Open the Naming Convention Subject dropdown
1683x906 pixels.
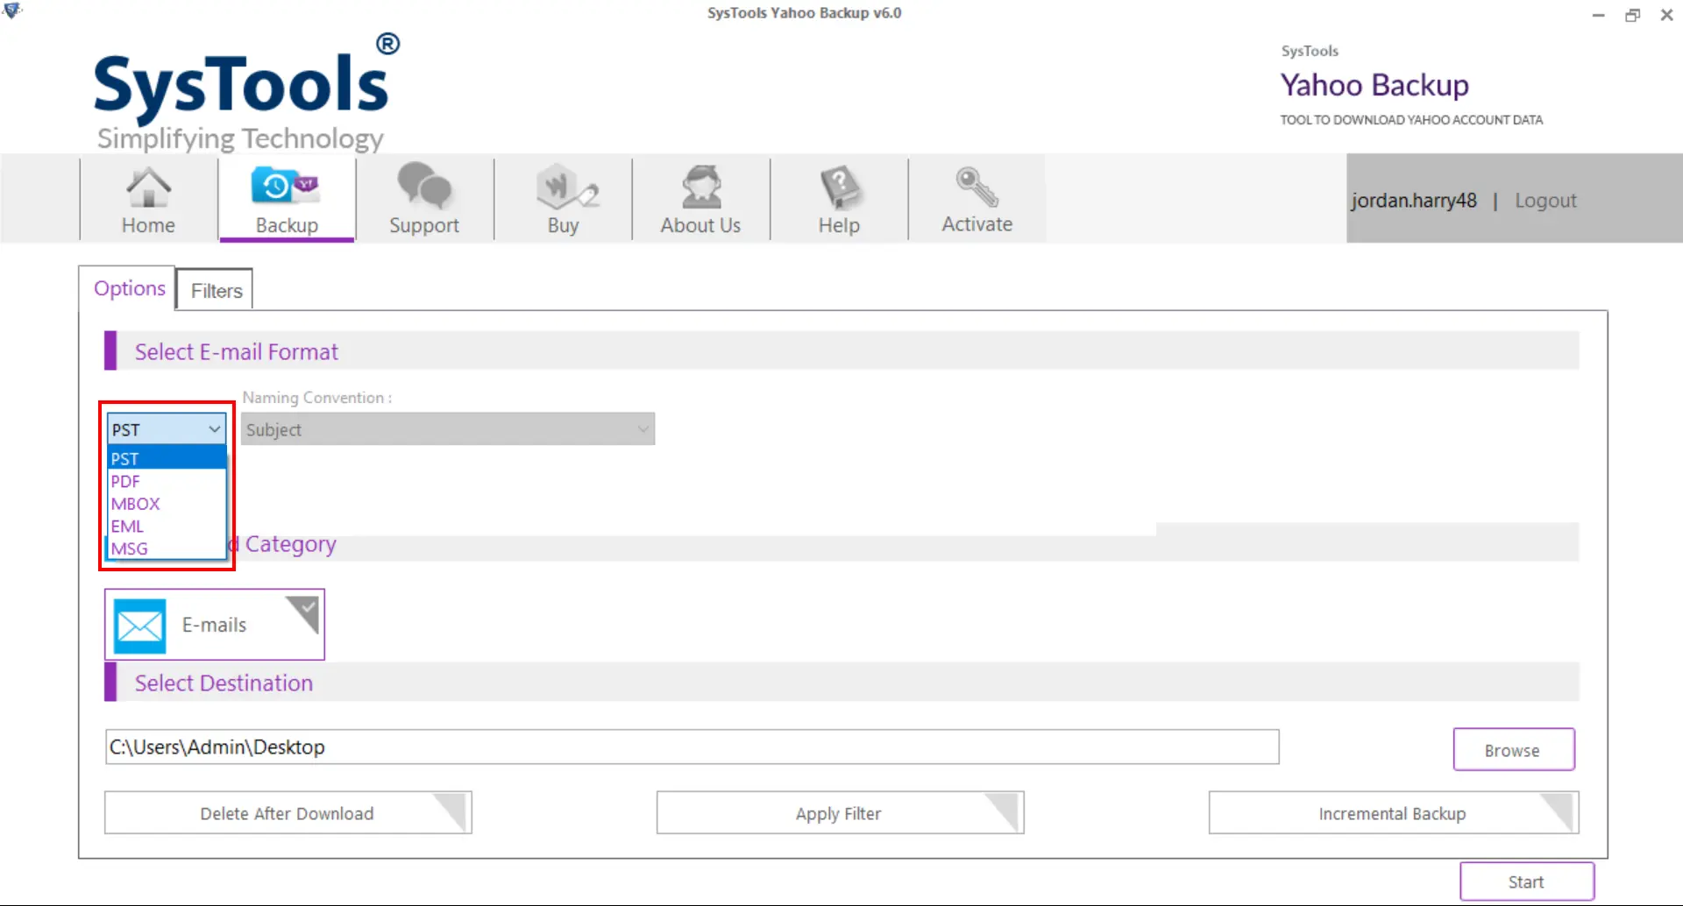click(448, 429)
